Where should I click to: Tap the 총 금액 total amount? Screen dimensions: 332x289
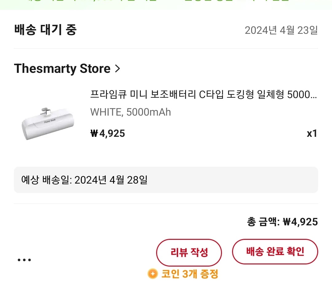[x=283, y=222]
